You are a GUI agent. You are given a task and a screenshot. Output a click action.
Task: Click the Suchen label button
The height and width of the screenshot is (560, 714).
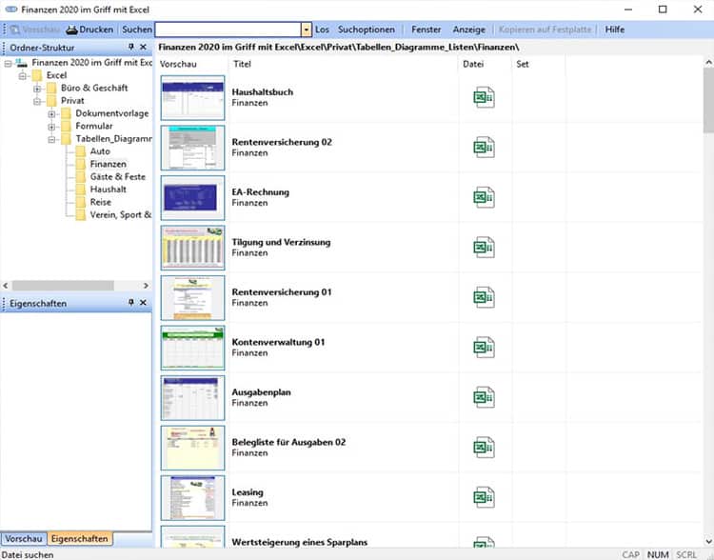(136, 30)
